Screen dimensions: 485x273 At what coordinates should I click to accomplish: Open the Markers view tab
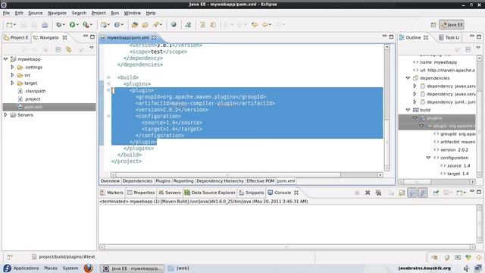(112, 193)
